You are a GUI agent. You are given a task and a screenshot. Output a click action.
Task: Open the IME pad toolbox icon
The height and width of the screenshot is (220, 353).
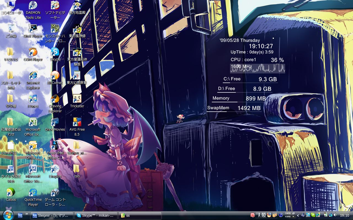click(x=269, y=215)
